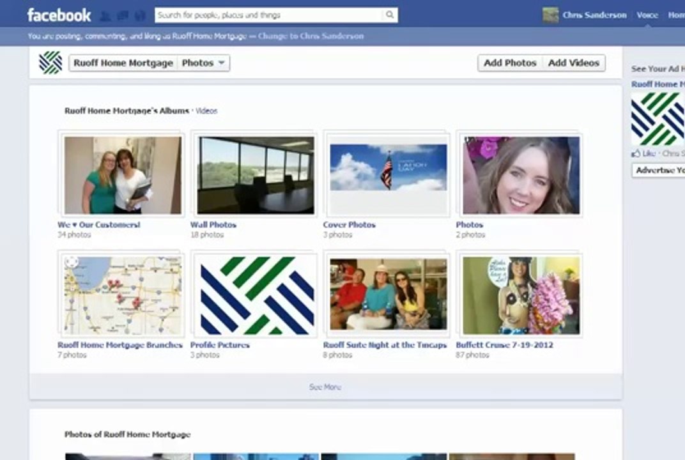Click the Facebook logo
The height and width of the screenshot is (460, 685).
point(59,15)
